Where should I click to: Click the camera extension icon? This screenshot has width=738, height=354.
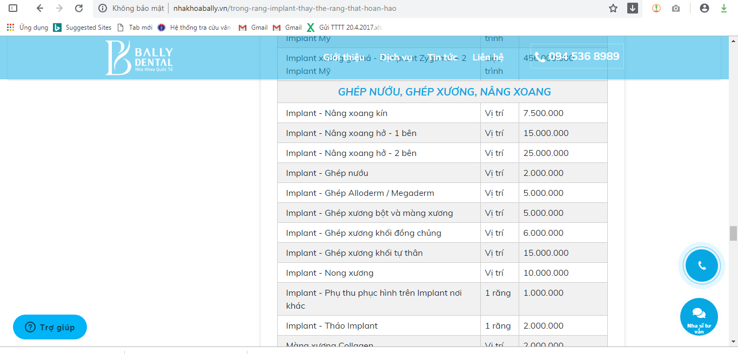tap(675, 9)
